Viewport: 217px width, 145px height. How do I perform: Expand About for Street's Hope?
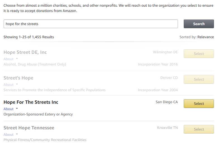click(9, 85)
